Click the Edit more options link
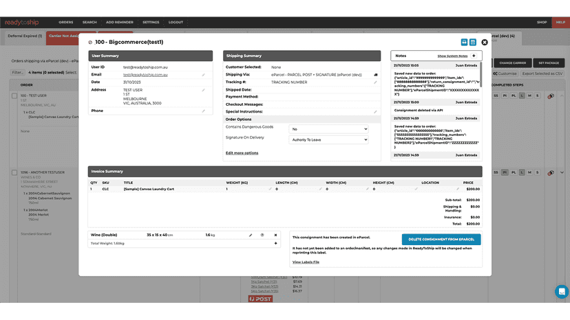The height and width of the screenshot is (320, 570). [x=242, y=153]
